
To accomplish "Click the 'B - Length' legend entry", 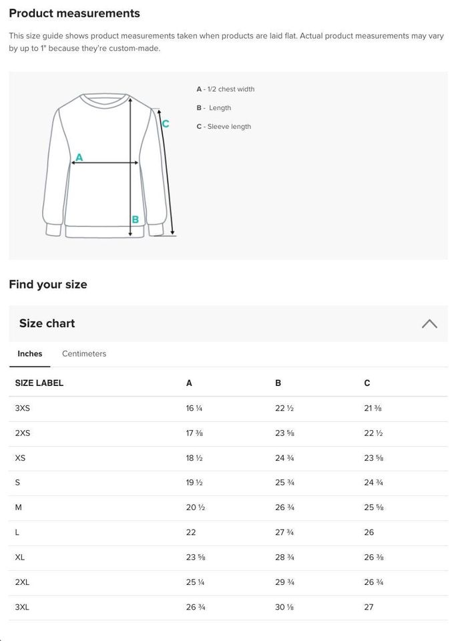I will click(214, 108).
